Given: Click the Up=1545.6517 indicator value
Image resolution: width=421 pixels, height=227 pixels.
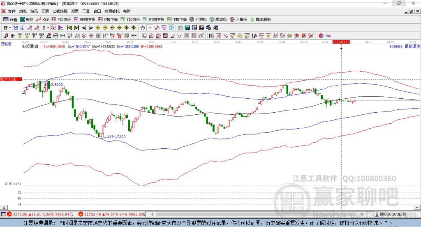Looking at the screenshot, I should [x=79, y=47].
